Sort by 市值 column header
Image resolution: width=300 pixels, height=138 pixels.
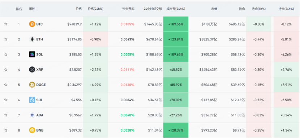pyautogui.click(x=214, y=9)
